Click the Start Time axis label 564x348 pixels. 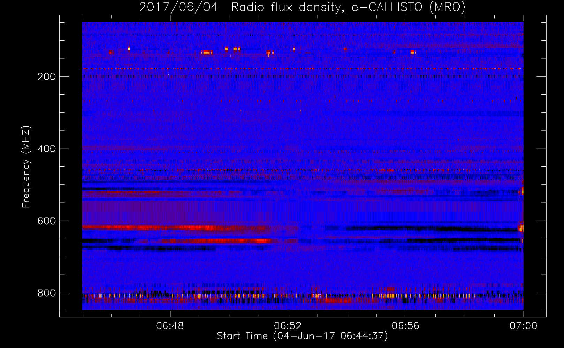(x=302, y=336)
